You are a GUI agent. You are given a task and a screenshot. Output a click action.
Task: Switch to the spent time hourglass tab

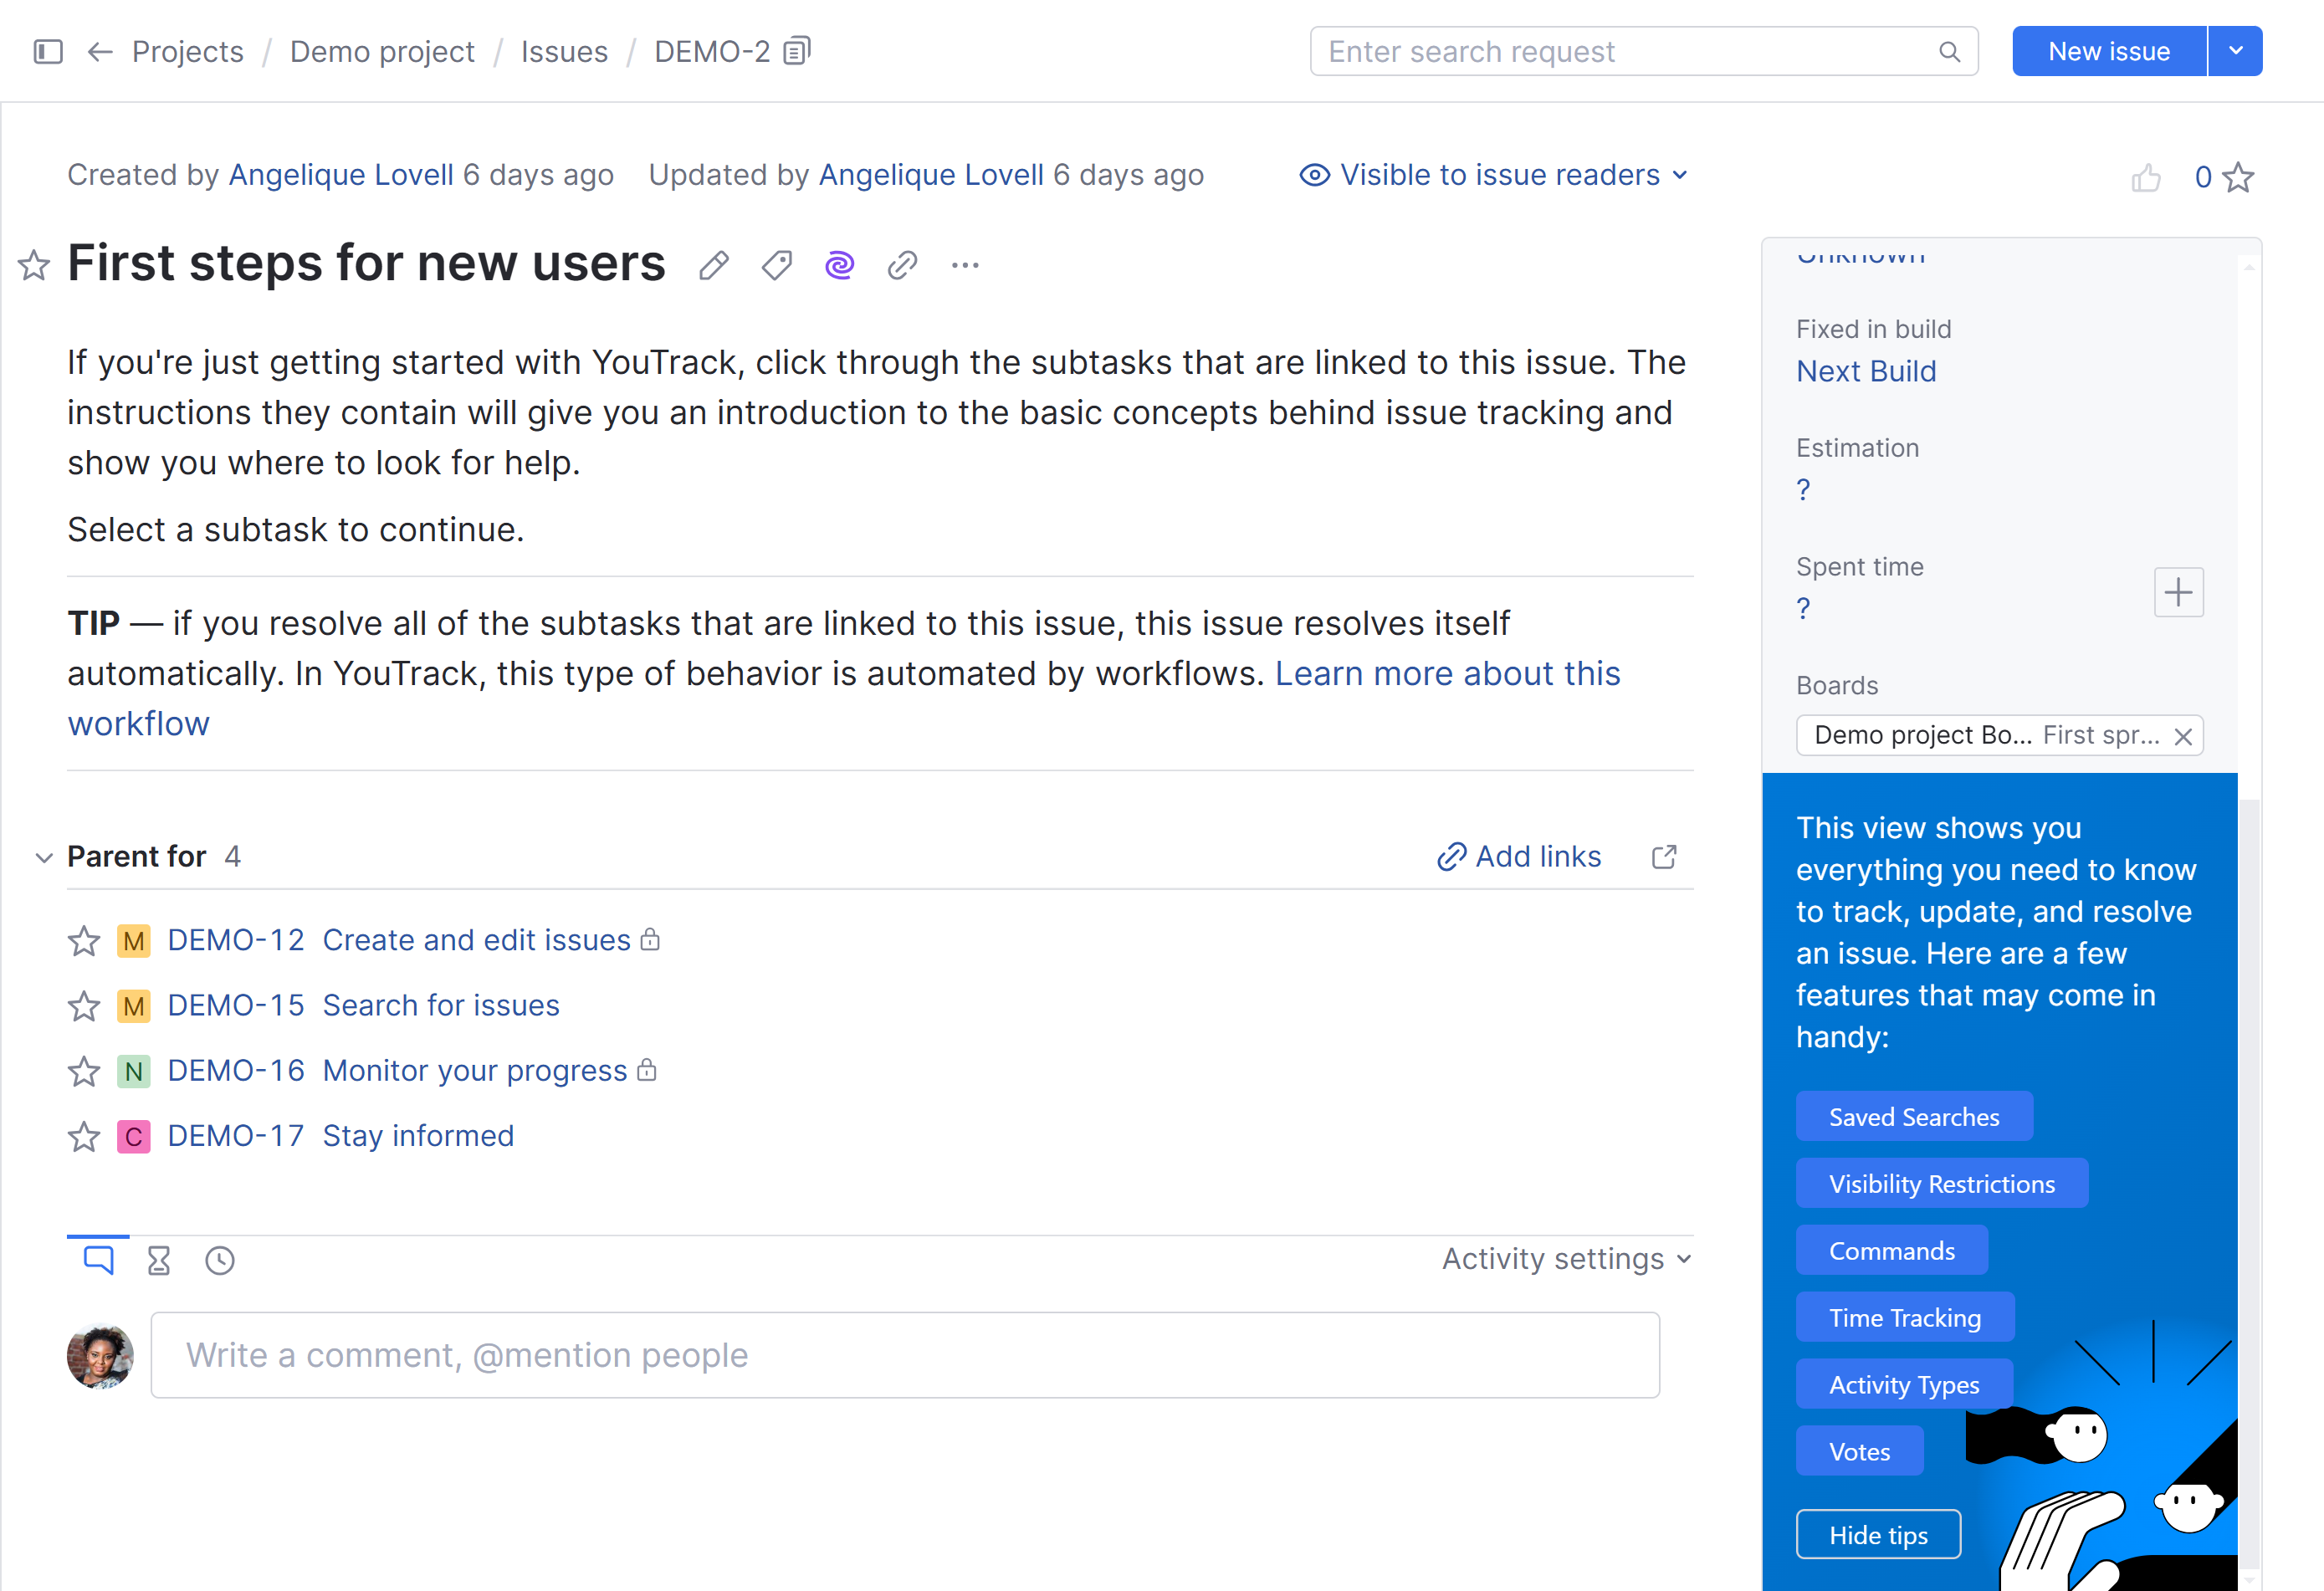tap(159, 1260)
